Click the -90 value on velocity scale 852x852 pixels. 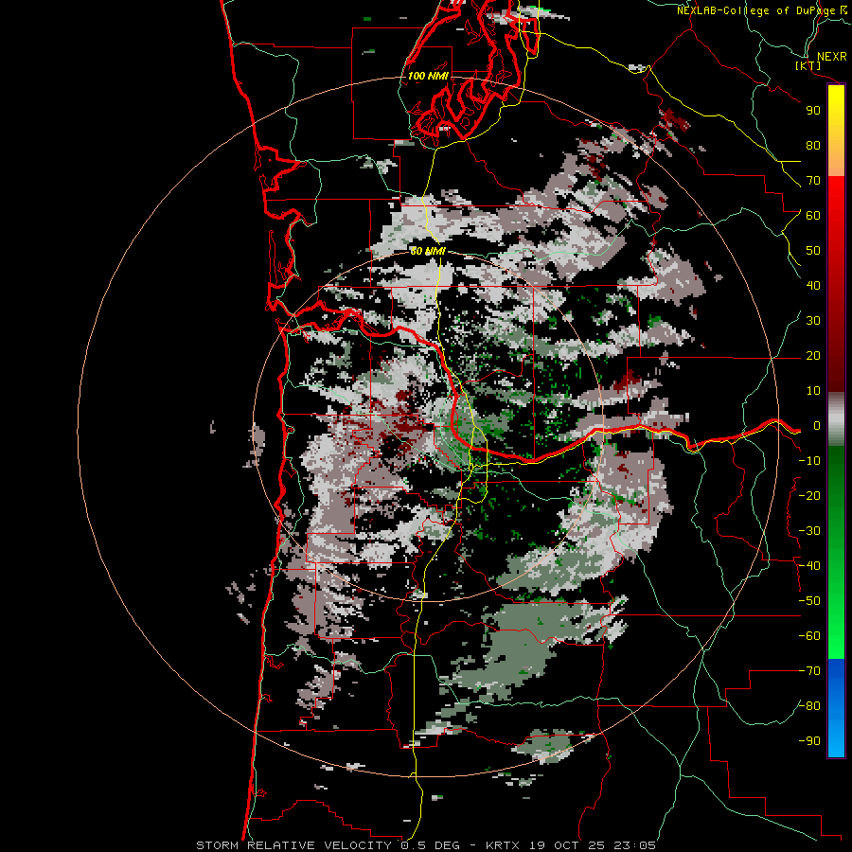click(x=809, y=741)
